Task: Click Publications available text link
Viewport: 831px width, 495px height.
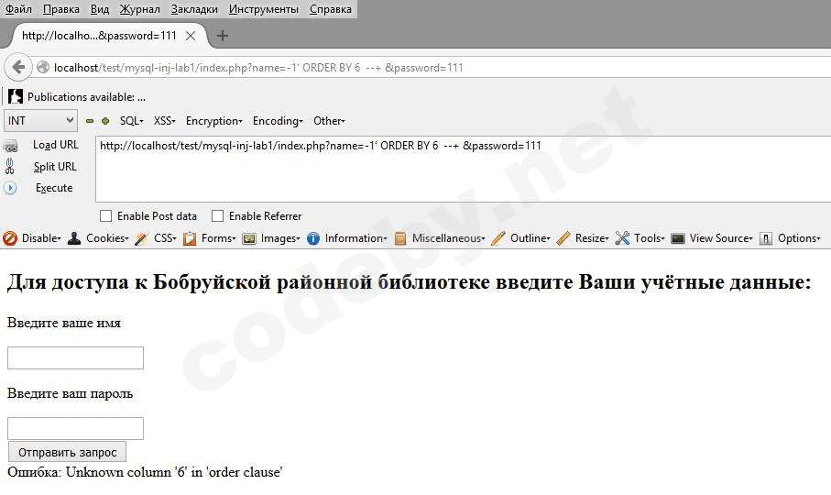Action: pyautogui.click(x=86, y=97)
